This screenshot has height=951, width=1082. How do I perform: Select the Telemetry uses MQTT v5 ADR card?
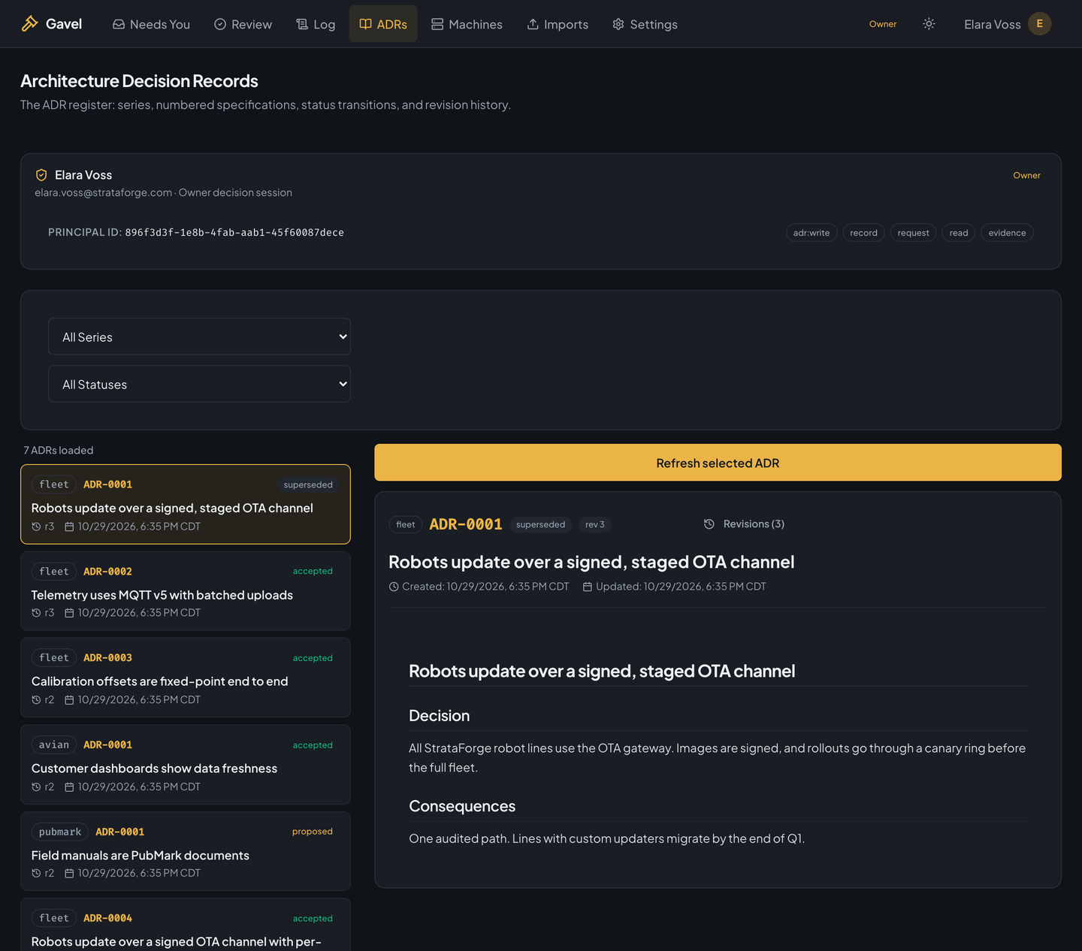(186, 591)
